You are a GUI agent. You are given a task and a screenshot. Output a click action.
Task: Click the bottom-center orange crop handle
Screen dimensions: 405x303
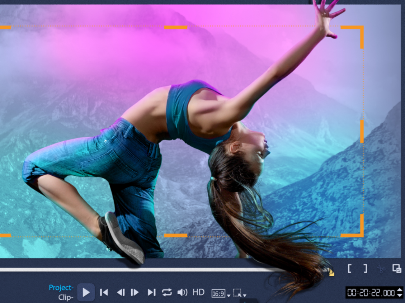[176, 235]
